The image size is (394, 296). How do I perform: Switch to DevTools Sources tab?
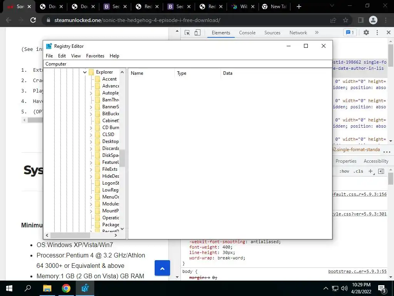point(272,33)
